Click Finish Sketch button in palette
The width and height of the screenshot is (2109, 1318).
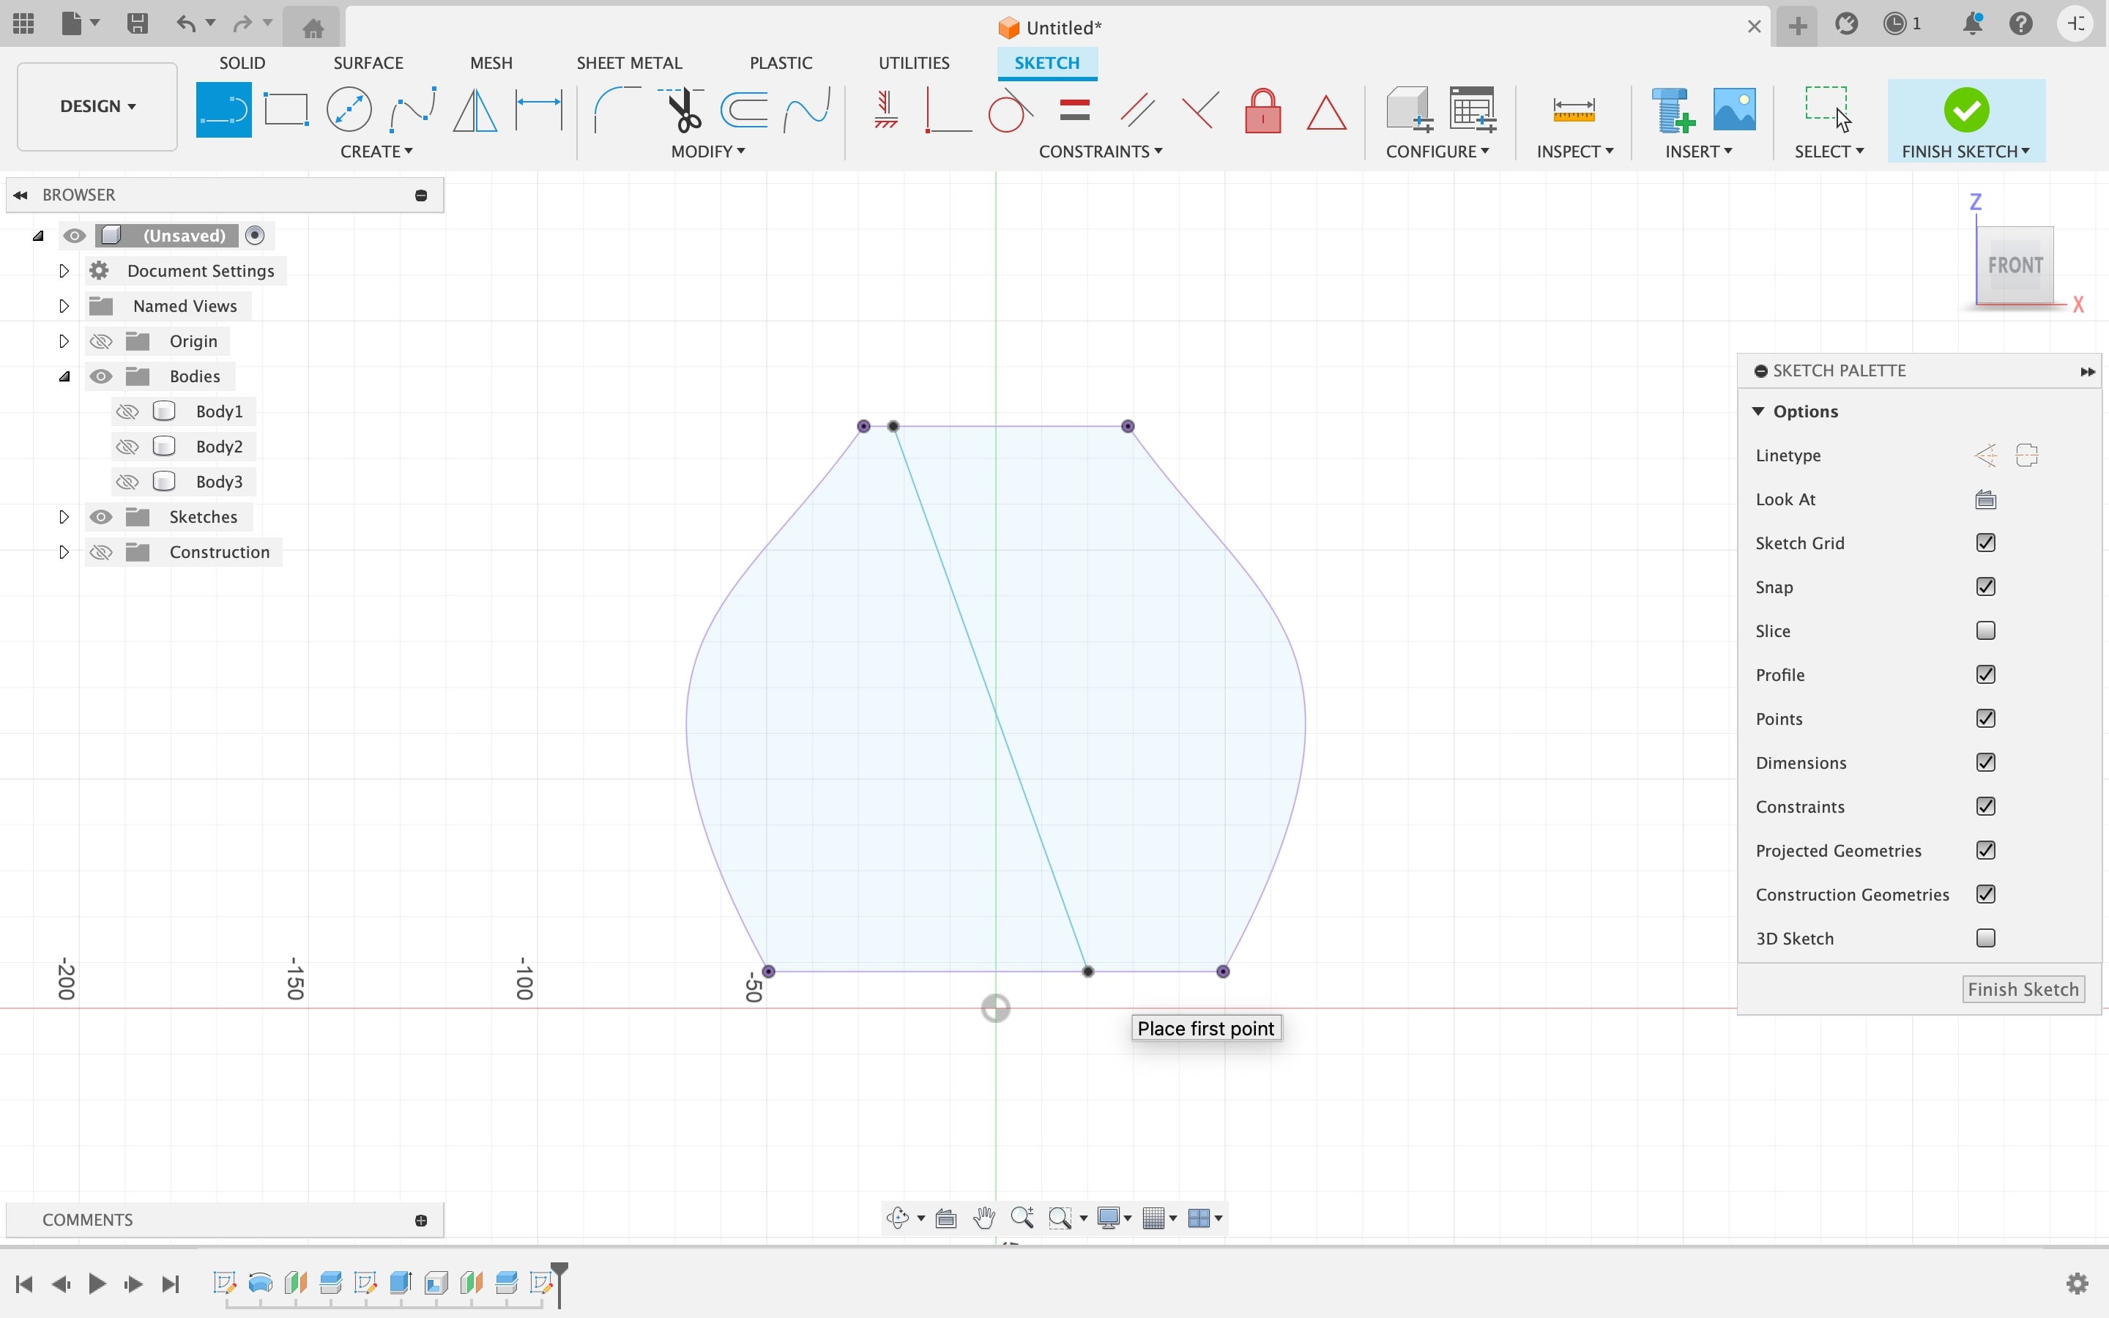pyautogui.click(x=2023, y=989)
